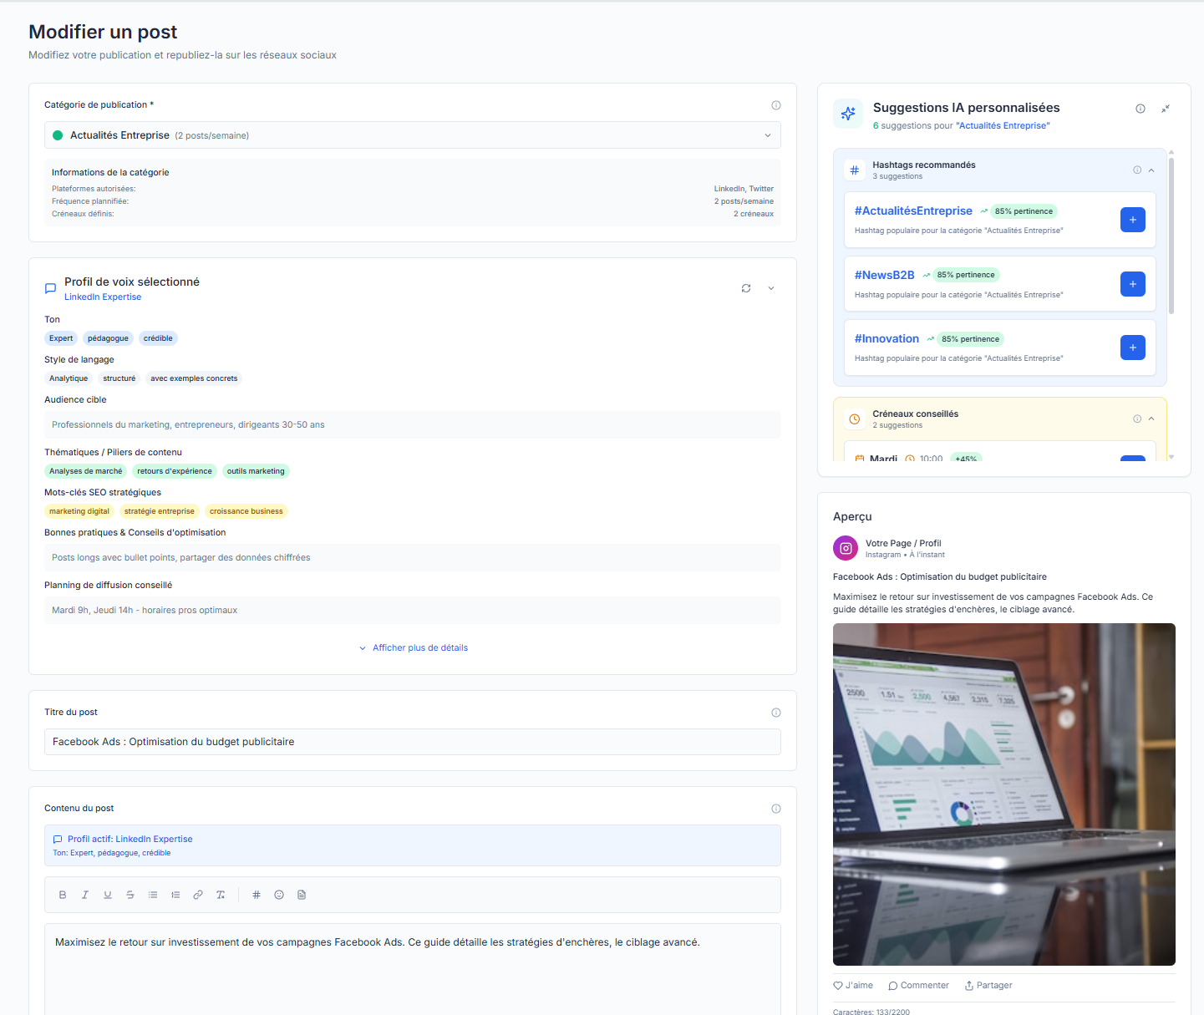The width and height of the screenshot is (1204, 1015).
Task: Click the clear formatting icon
Action: click(221, 895)
